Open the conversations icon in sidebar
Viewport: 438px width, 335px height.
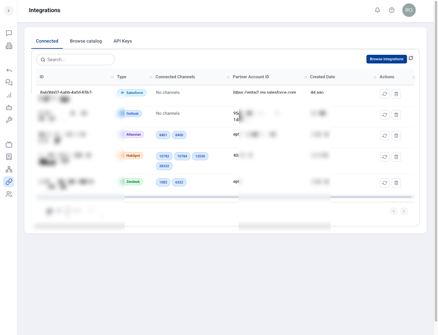coord(9,83)
